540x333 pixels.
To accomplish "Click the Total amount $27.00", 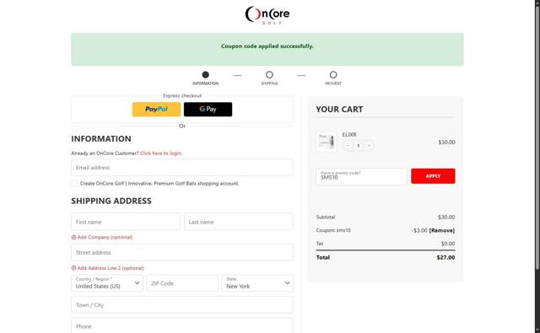I will [445, 257].
